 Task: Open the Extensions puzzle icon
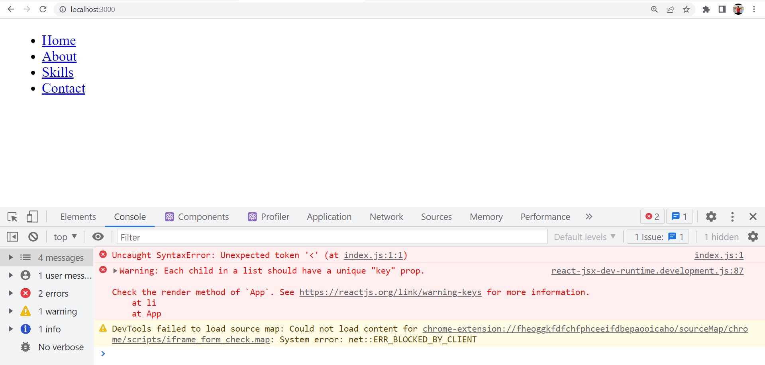coord(706,9)
